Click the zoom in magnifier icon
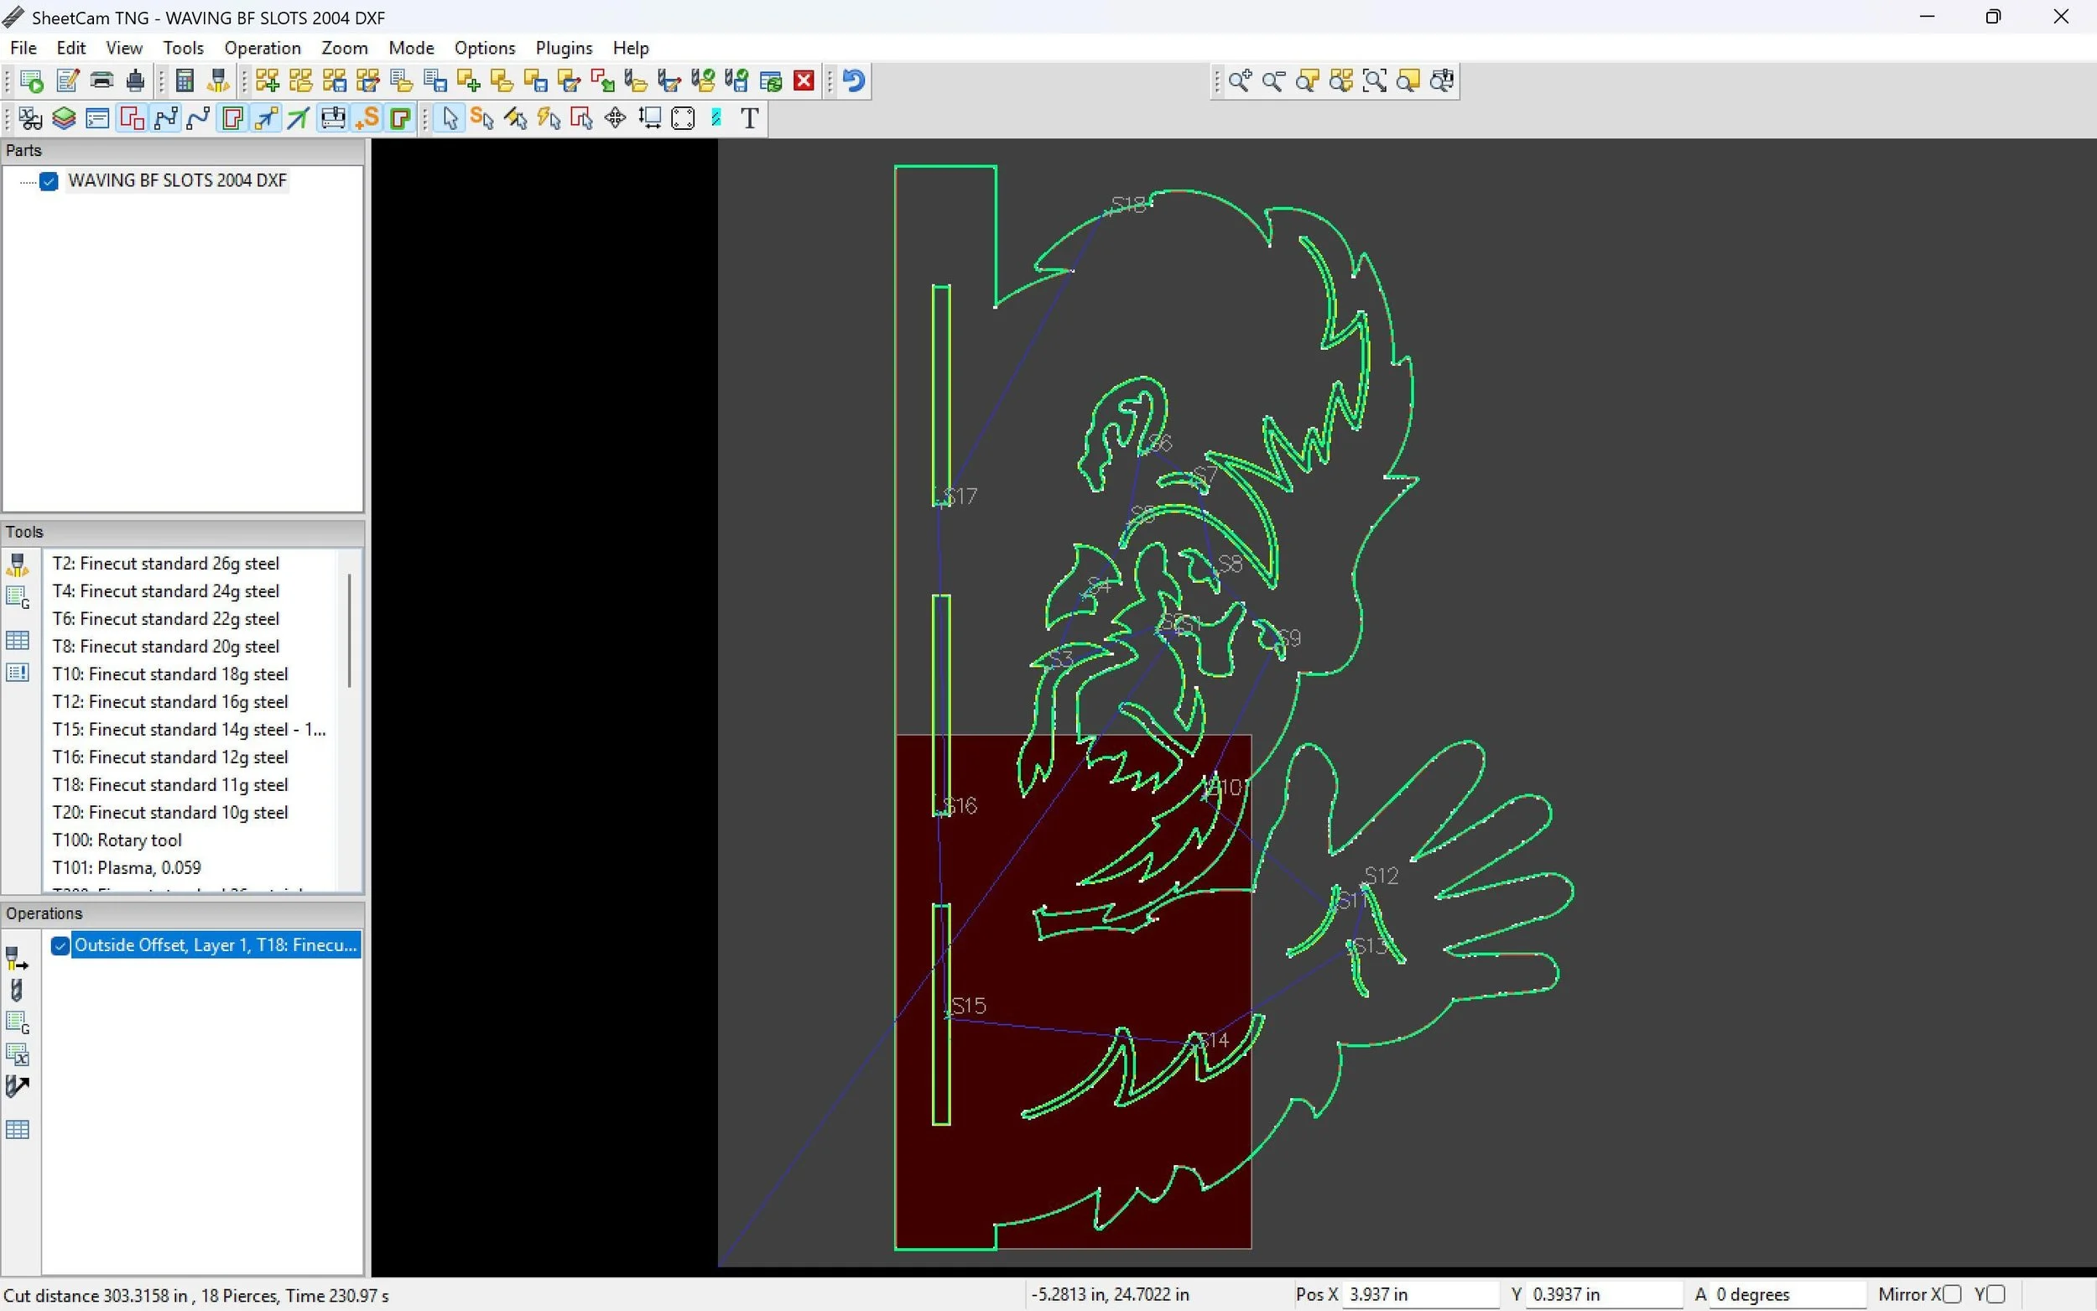This screenshot has width=2097, height=1311. coord(1240,81)
